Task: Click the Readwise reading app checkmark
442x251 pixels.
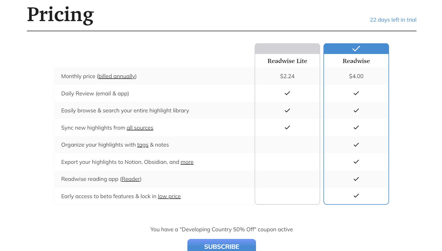Action: tap(356, 179)
